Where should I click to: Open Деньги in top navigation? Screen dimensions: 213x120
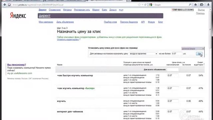113,10
